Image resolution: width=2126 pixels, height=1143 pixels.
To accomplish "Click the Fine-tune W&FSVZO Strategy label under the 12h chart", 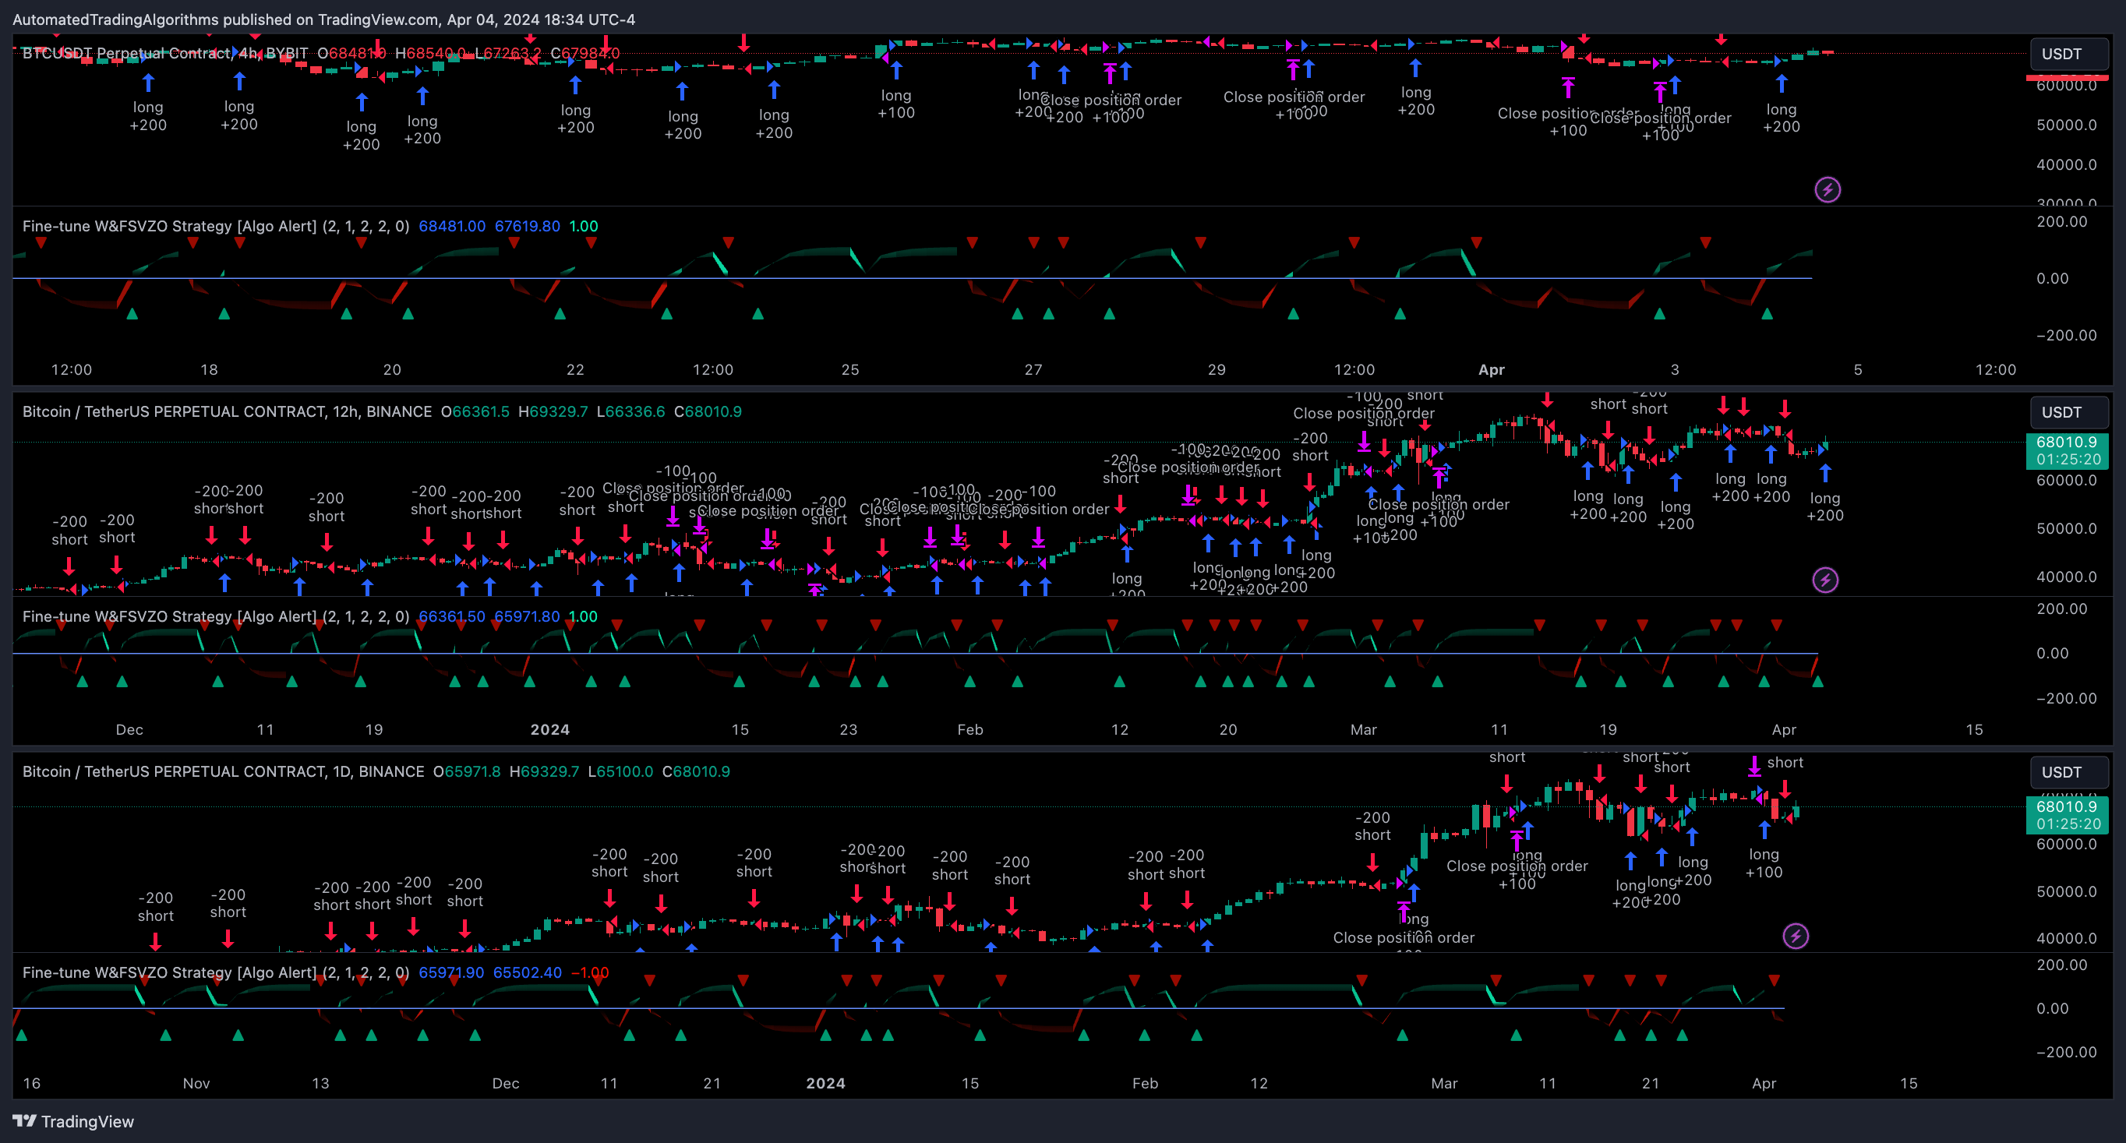I will pyautogui.click(x=215, y=616).
